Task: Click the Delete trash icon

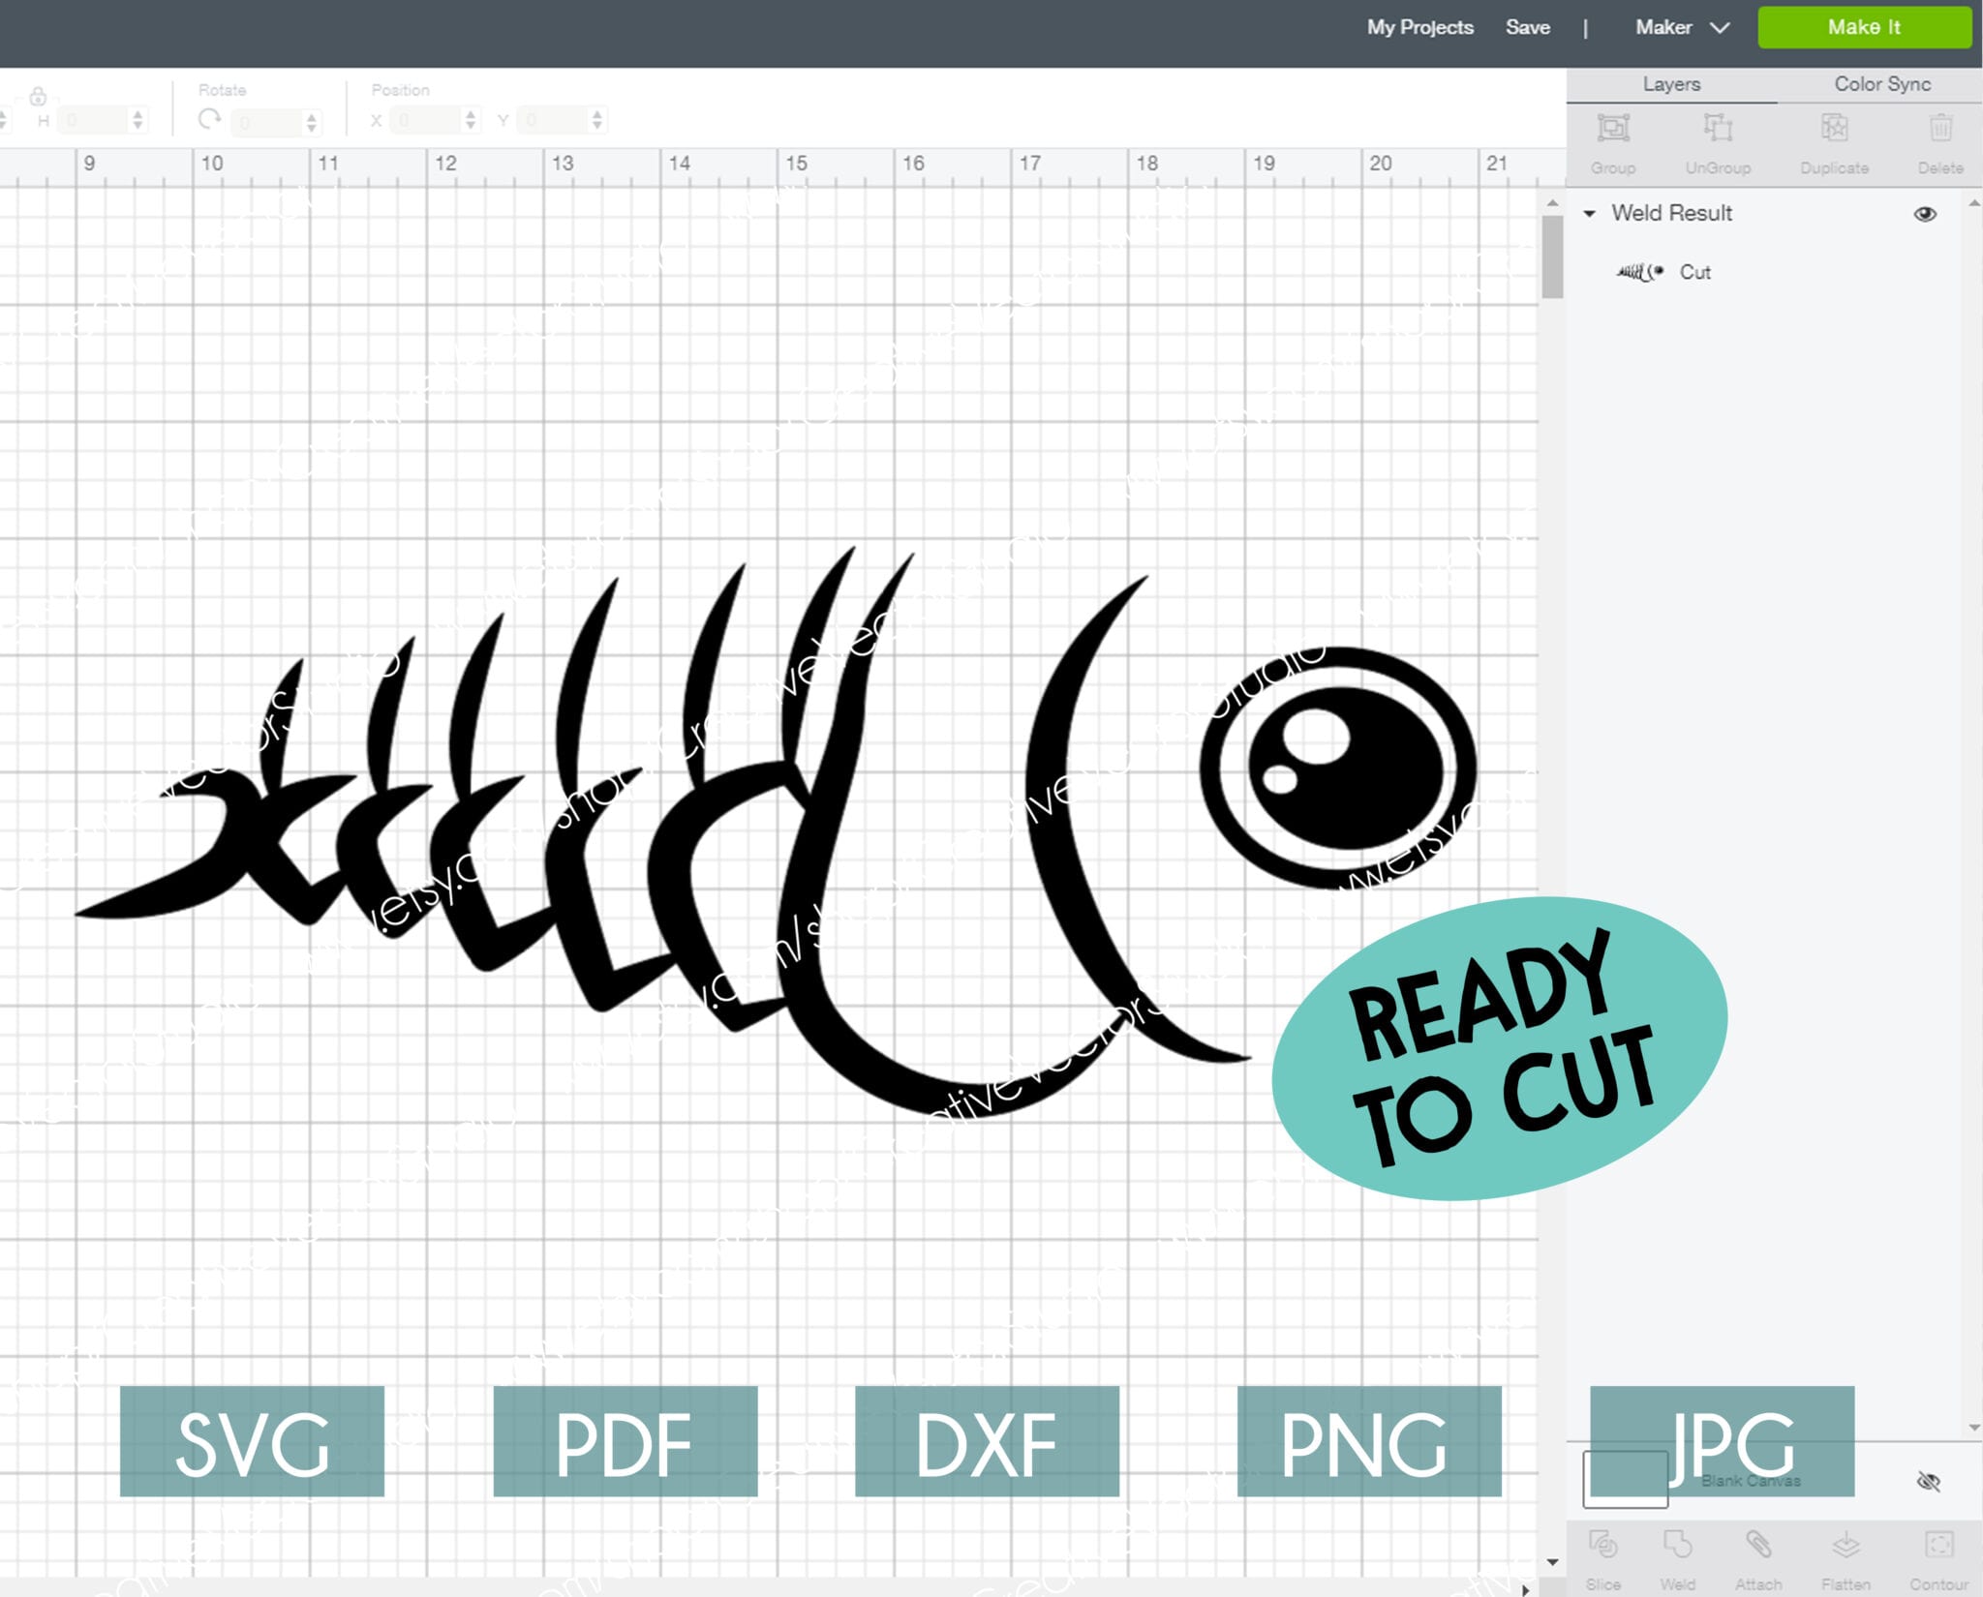Action: 1940,129
